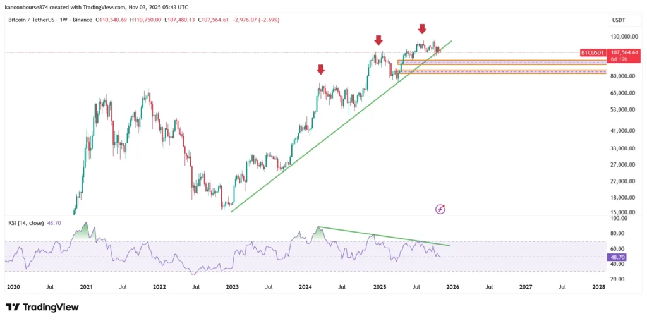Click the TradingView logo icon at bottom left

pyautogui.click(x=12, y=307)
